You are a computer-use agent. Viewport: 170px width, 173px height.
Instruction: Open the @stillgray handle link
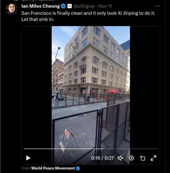(84, 6)
